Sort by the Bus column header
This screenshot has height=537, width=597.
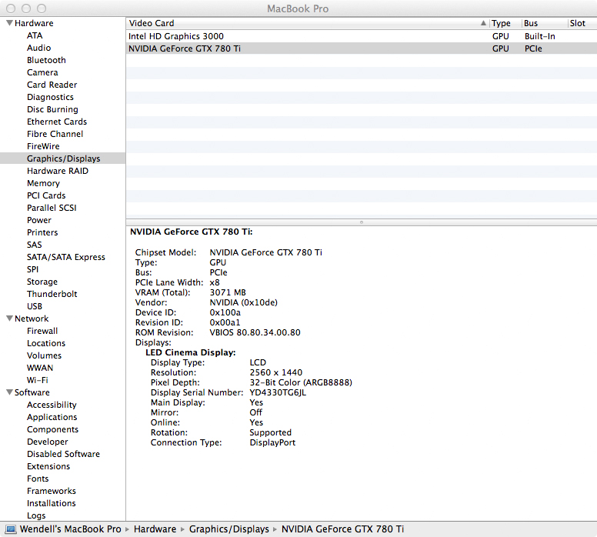click(544, 23)
